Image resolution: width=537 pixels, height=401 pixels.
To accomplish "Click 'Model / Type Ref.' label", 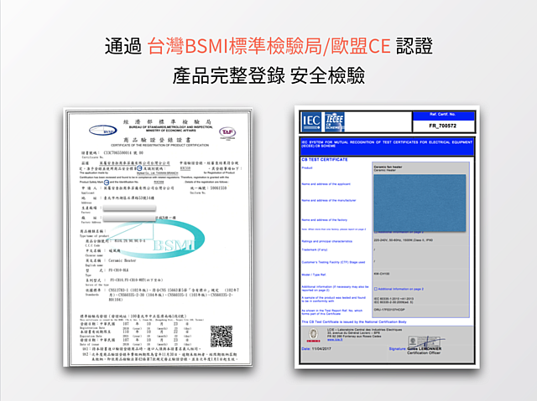I will (314, 275).
